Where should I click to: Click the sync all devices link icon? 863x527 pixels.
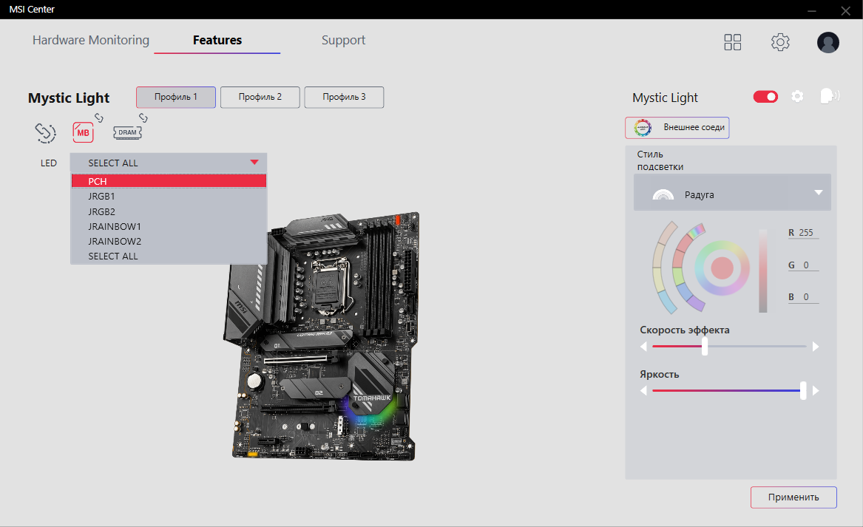(45, 132)
